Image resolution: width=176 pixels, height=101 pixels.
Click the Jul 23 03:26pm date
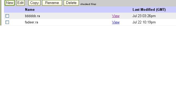(x=144, y=16)
